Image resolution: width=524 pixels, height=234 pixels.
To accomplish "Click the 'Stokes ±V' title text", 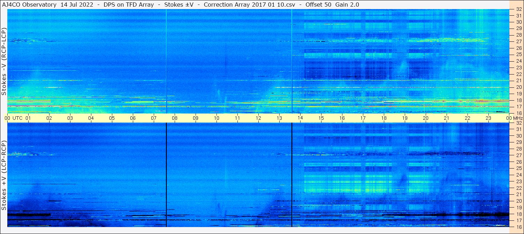I will 179,5.
